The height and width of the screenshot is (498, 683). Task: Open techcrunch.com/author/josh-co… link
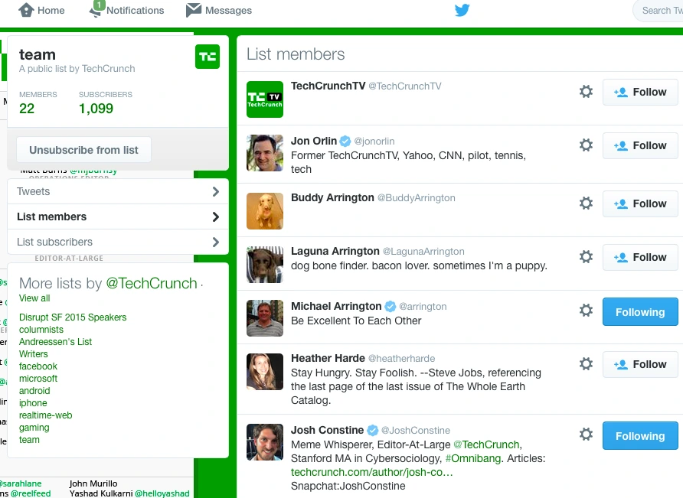coord(372,472)
